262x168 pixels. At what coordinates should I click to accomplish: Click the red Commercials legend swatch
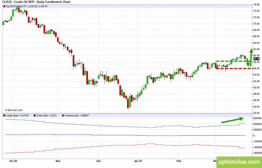click(x=63, y=115)
